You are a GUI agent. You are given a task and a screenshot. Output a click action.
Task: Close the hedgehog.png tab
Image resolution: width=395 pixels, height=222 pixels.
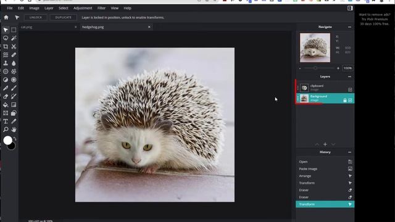pyautogui.click(x=149, y=27)
